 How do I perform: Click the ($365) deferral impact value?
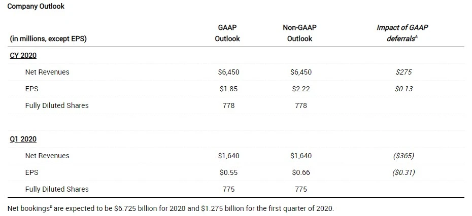[x=403, y=156]
